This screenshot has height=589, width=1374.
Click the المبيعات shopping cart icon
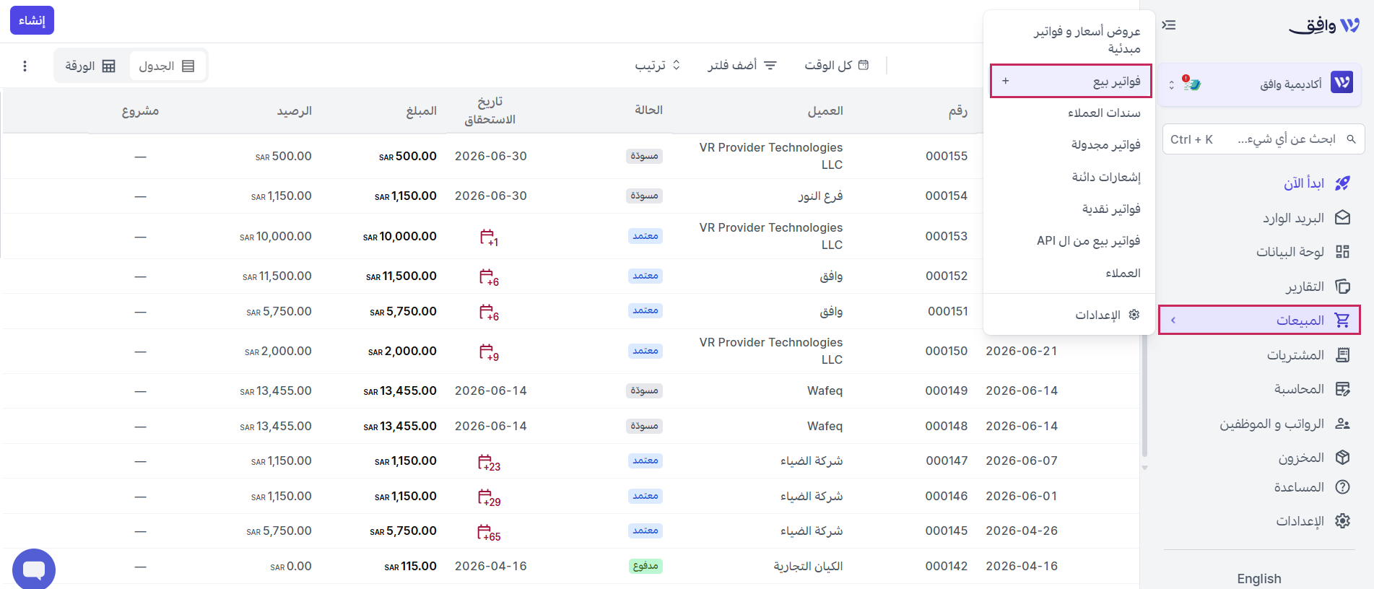(x=1342, y=320)
